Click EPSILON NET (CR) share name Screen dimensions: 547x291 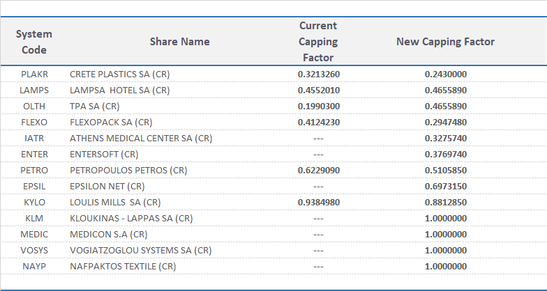point(107,186)
